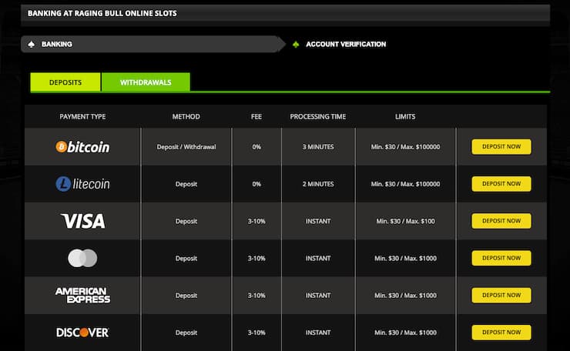Select the Mastercard circles logo
Image resolution: width=570 pixels, height=351 pixels.
click(x=82, y=259)
